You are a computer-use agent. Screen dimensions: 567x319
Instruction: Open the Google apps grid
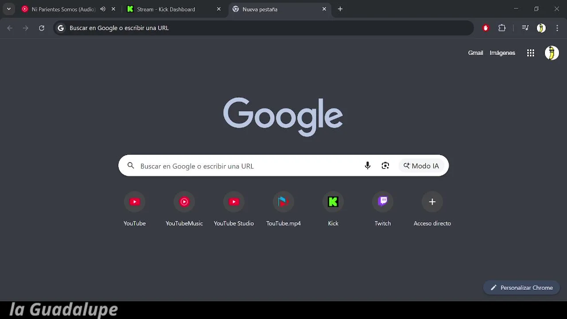click(531, 53)
